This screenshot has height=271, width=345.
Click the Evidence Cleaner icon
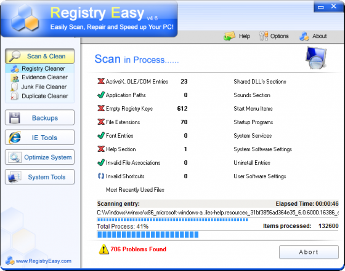15,77
